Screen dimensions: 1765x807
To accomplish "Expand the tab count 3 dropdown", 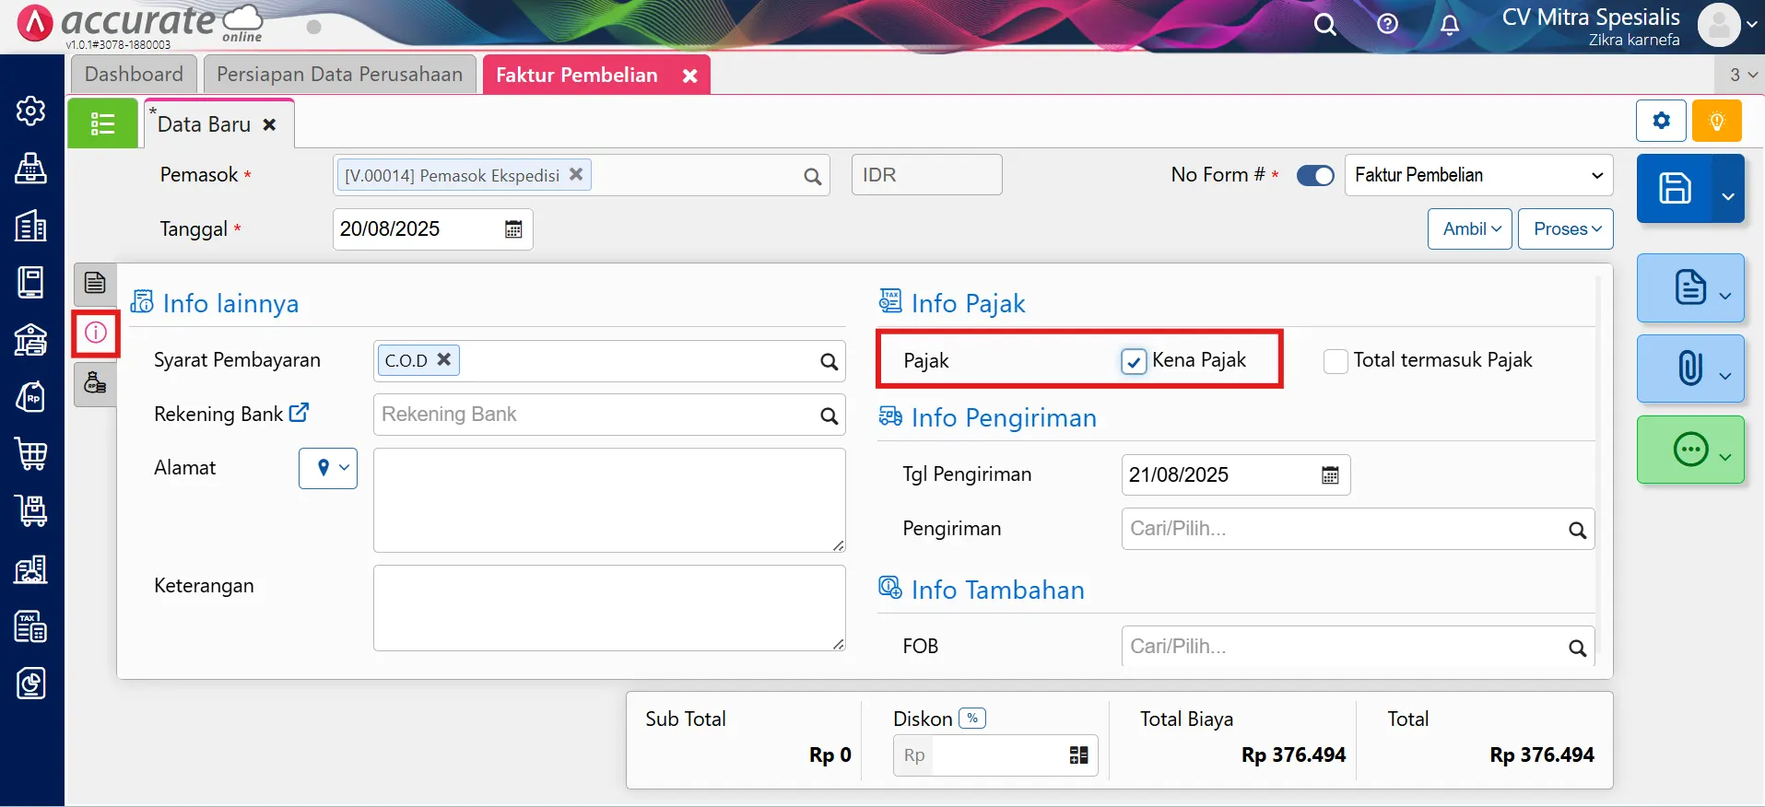I will coord(1740,75).
